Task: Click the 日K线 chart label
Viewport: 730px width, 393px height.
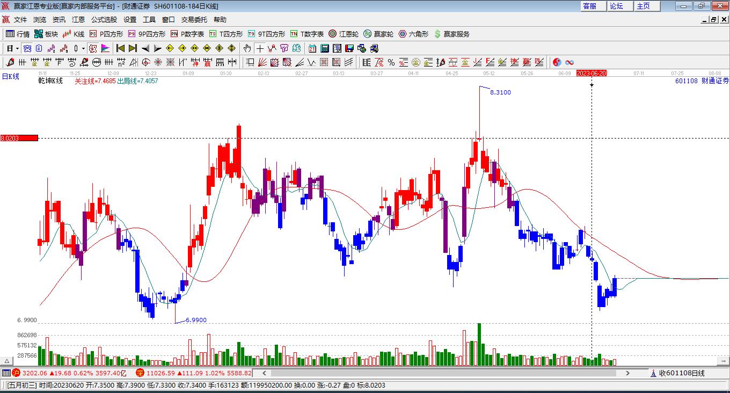Action: tap(10, 76)
